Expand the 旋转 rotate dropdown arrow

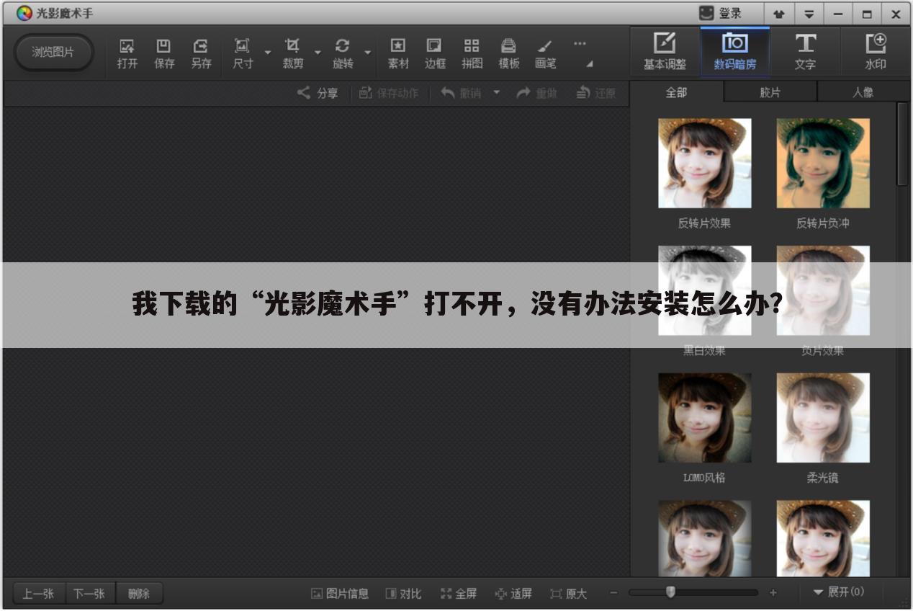pos(368,53)
